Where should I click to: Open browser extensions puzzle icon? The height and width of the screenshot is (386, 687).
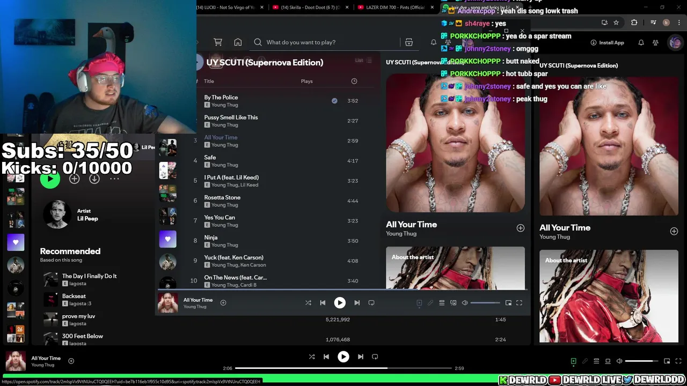(634, 23)
